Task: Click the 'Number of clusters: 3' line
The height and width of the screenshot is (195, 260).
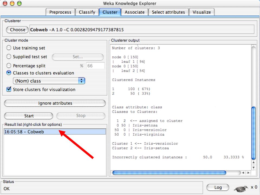Action: (x=136, y=48)
